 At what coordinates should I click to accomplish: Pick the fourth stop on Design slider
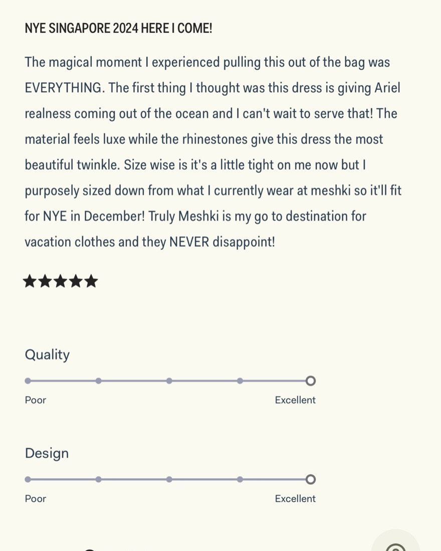240,479
